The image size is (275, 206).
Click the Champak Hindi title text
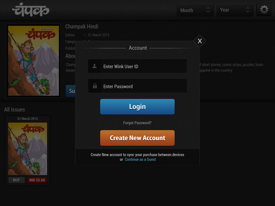[x=82, y=26]
